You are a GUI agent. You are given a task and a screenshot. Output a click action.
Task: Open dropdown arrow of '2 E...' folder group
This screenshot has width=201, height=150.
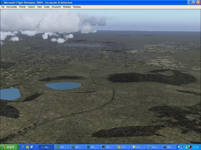pyautogui.click(x=145, y=147)
